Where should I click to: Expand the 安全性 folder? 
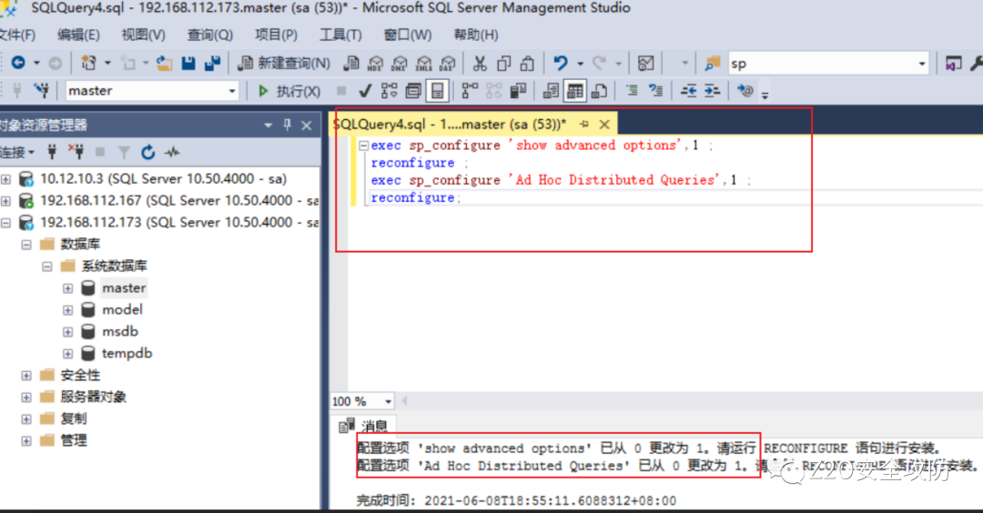click(26, 376)
